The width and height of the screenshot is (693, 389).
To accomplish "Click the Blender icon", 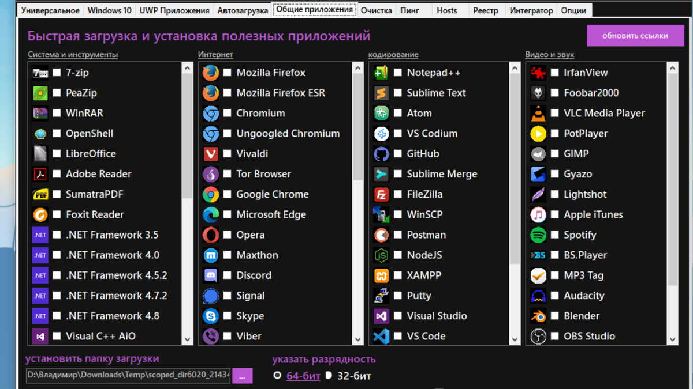I will point(538,316).
